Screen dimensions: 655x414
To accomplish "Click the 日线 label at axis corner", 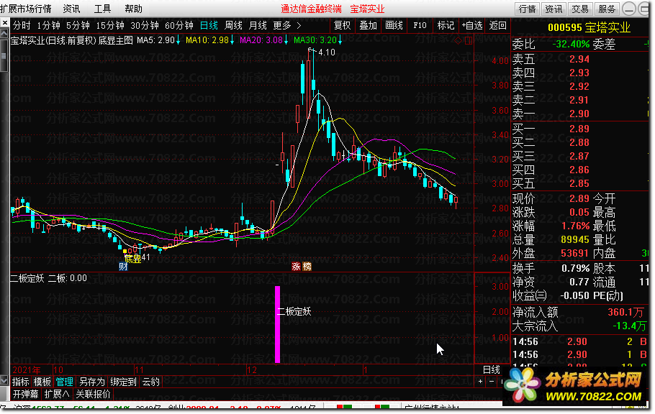I will click(491, 369).
